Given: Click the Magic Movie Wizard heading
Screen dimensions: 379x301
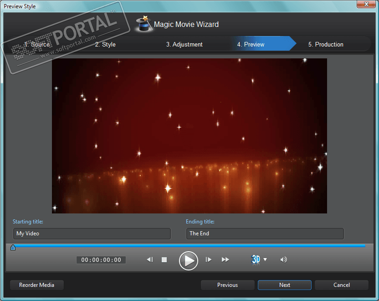Looking at the screenshot, I should (x=186, y=24).
